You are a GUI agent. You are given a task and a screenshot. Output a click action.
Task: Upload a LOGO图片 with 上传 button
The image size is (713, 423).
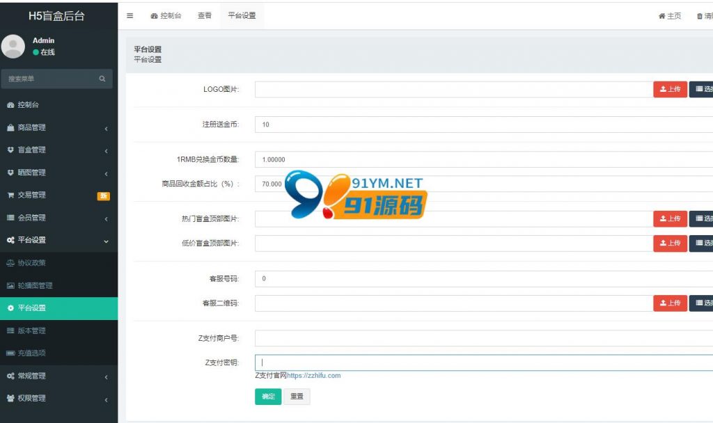coord(671,89)
